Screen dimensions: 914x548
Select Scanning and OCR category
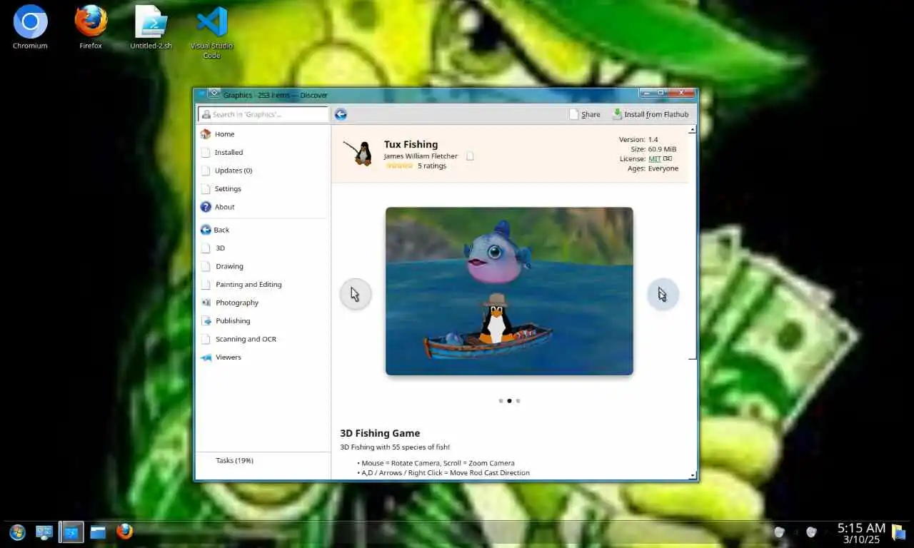[261, 339]
